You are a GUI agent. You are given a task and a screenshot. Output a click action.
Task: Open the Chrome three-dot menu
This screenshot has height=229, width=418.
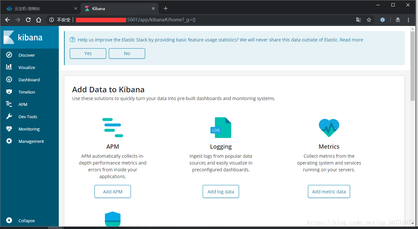click(x=409, y=20)
